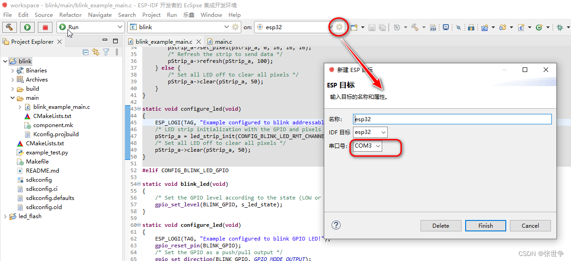
Task: Expand the Archives node
Action: 12,80
